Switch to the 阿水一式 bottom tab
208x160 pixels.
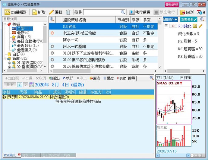point(31,155)
